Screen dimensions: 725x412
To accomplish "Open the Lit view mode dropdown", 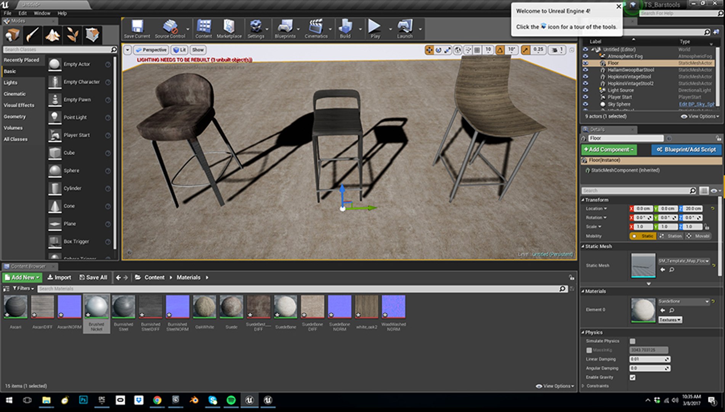I will [x=180, y=50].
